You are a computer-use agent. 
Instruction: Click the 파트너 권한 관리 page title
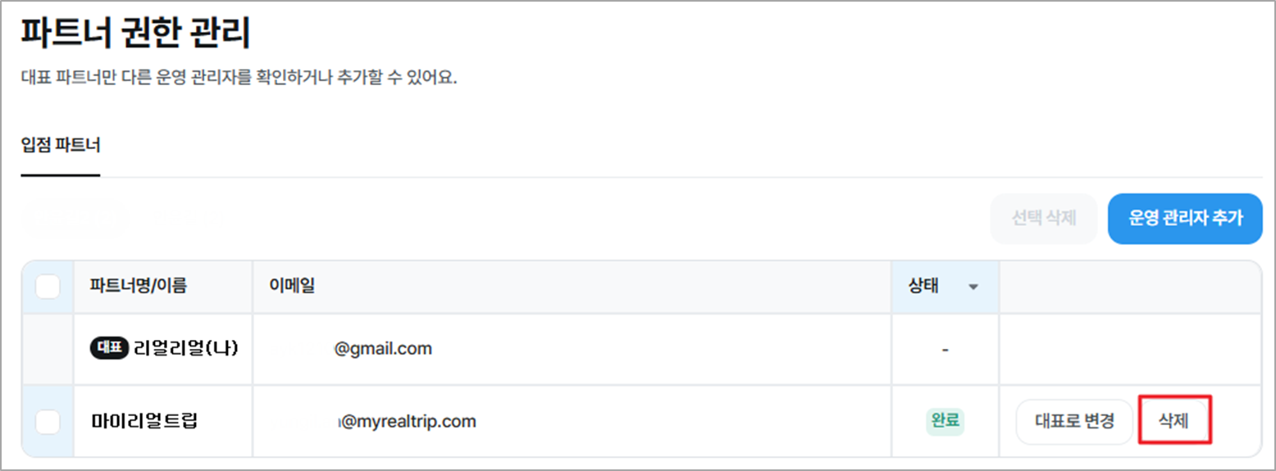pos(135,35)
